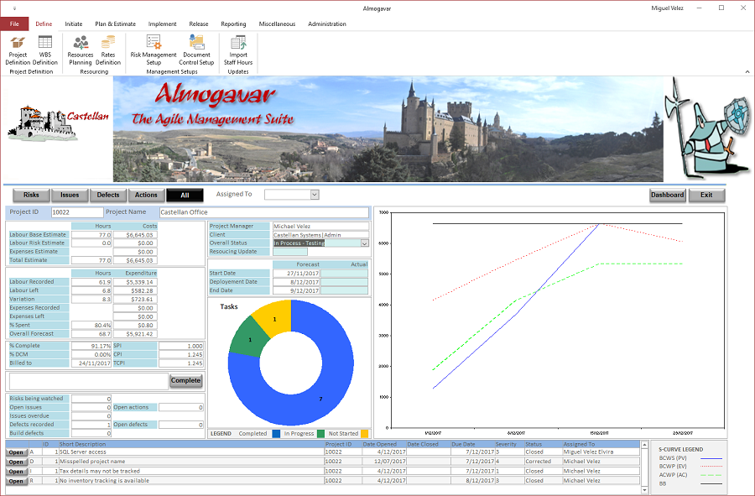Click the Actions filter button
Screen dimensions: 755x496
(x=146, y=195)
